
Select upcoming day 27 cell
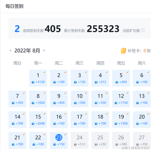pyautogui.click(x=142, y=140)
